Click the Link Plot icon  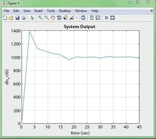pos(83,18)
